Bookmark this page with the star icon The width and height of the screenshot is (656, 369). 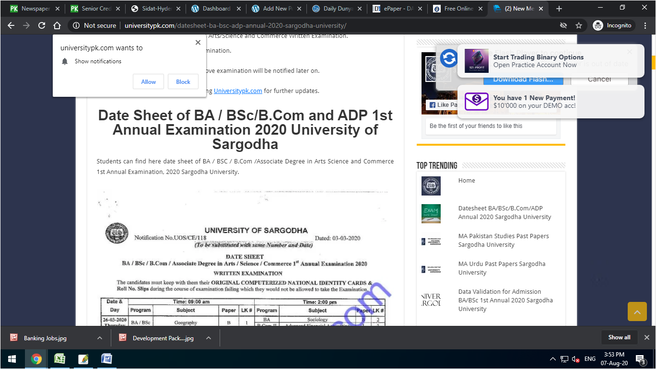coord(579,25)
